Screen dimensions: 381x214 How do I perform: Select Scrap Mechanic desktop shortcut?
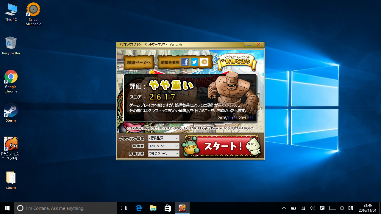tap(33, 14)
